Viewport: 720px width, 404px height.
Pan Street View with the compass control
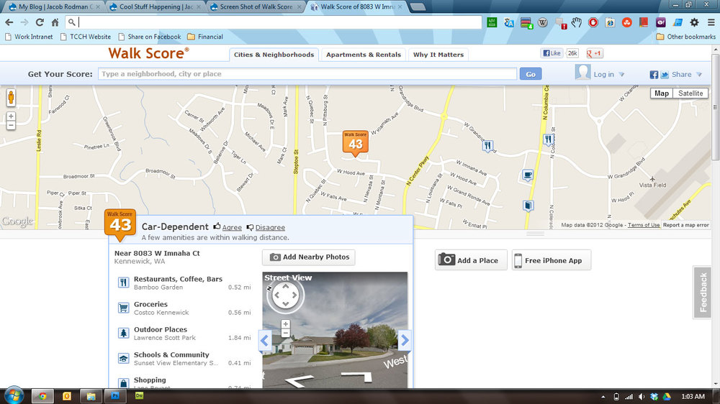point(285,295)
